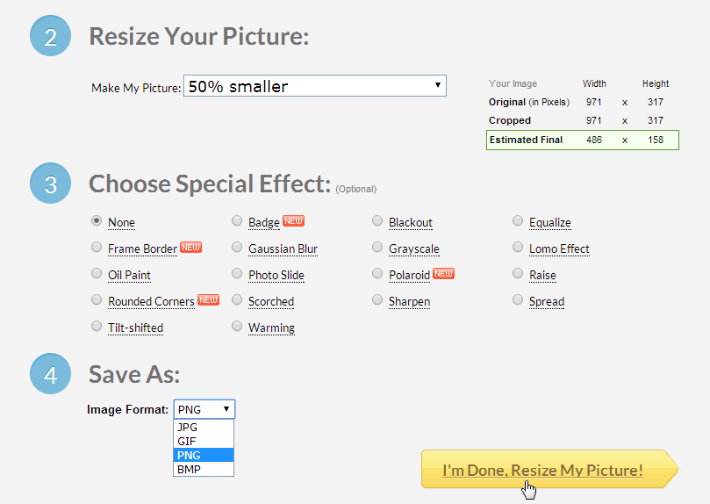Choose the Oil Paint radio button
710x504 pixels.
pos(97,273)
